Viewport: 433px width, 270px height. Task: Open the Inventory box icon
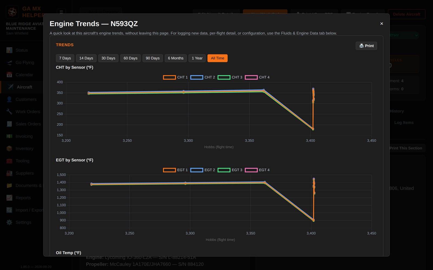click(9, 148)
